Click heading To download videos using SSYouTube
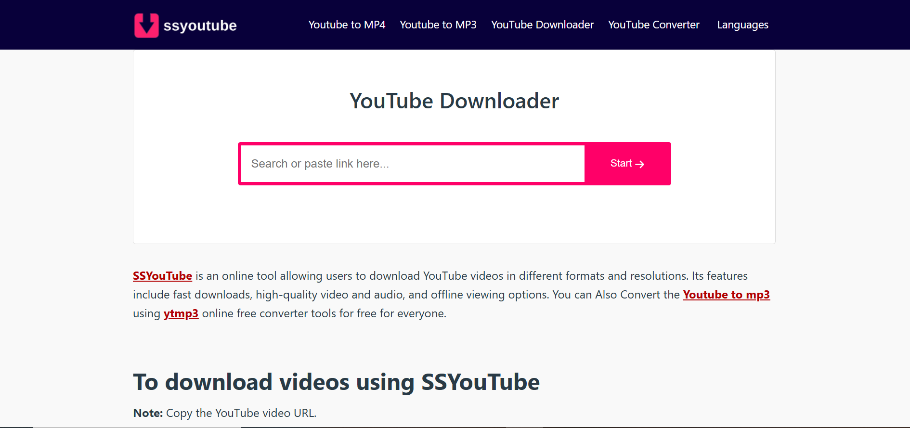 click(x=336, y=382)
